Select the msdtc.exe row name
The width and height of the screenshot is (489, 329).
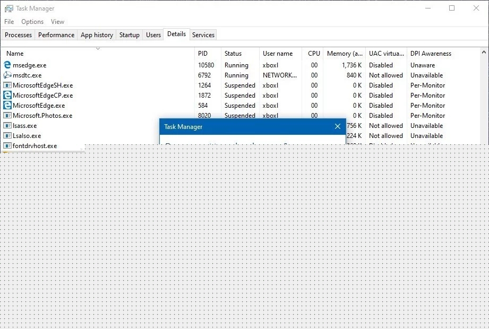[27, 75]
